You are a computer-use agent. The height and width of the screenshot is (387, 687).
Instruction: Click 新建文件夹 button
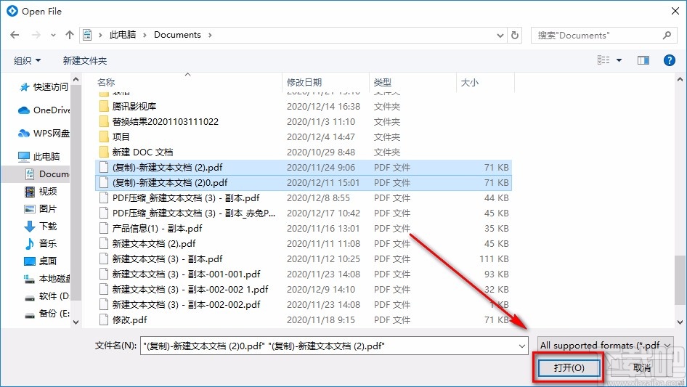[x=84, y=60]
